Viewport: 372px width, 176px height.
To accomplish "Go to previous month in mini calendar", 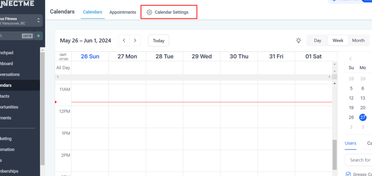I will click(x=351, y=59).
